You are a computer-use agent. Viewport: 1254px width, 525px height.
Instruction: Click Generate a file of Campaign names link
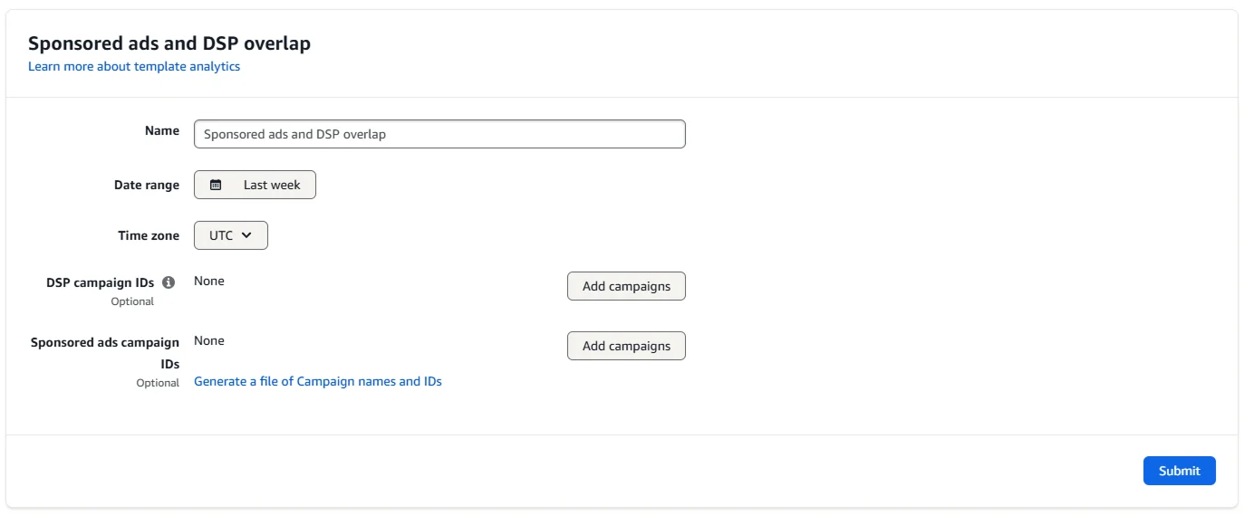coord(318,381)
